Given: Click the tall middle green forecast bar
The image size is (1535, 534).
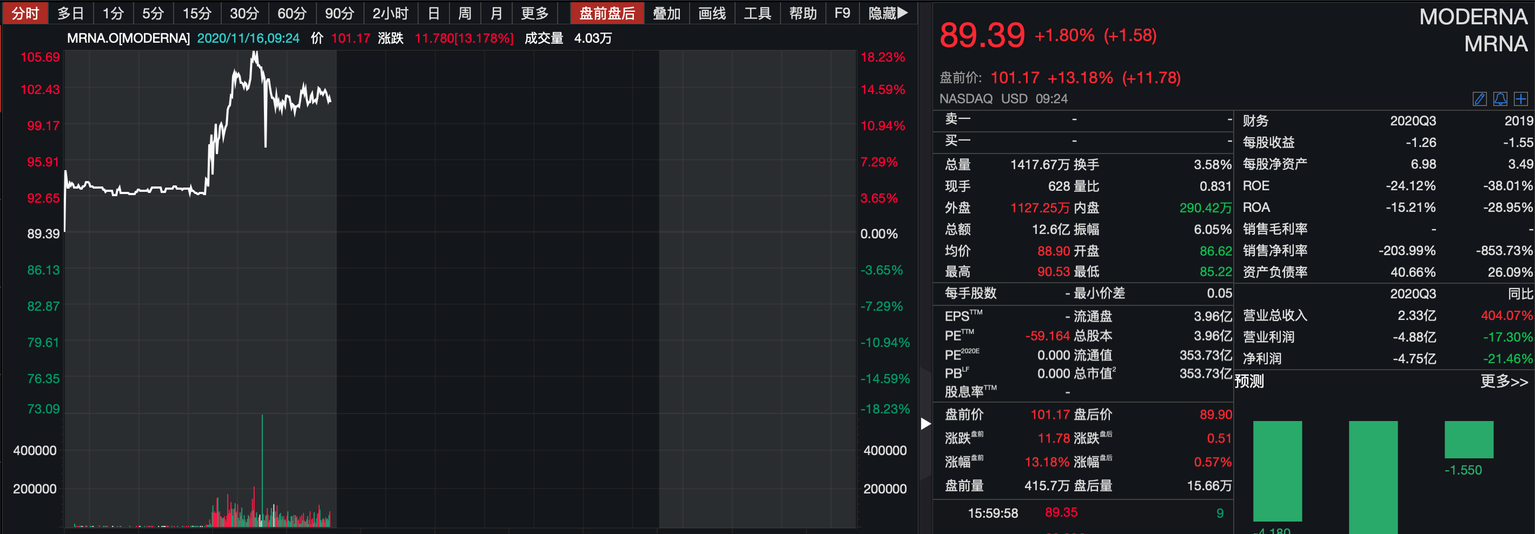Looking at the screenshot, I should pyautogui.click(x=1373, y=477).
